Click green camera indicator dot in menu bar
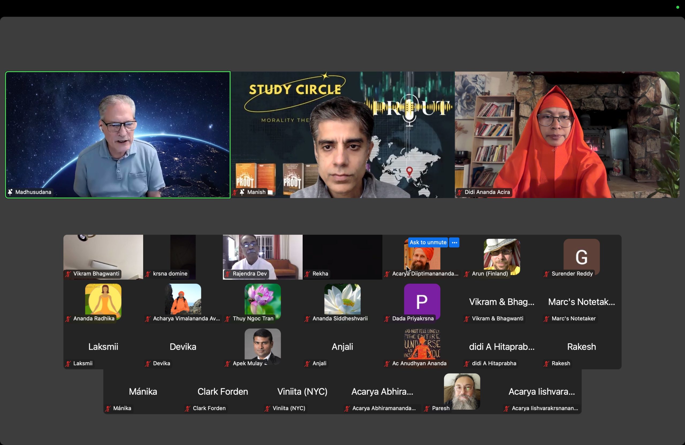The height and width of the screenshot is (445, 685). 677,7
